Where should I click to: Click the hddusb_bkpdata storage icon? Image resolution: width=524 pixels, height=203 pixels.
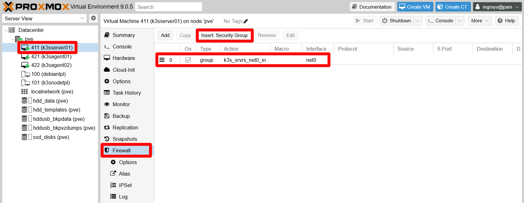[x=24, y=119]
